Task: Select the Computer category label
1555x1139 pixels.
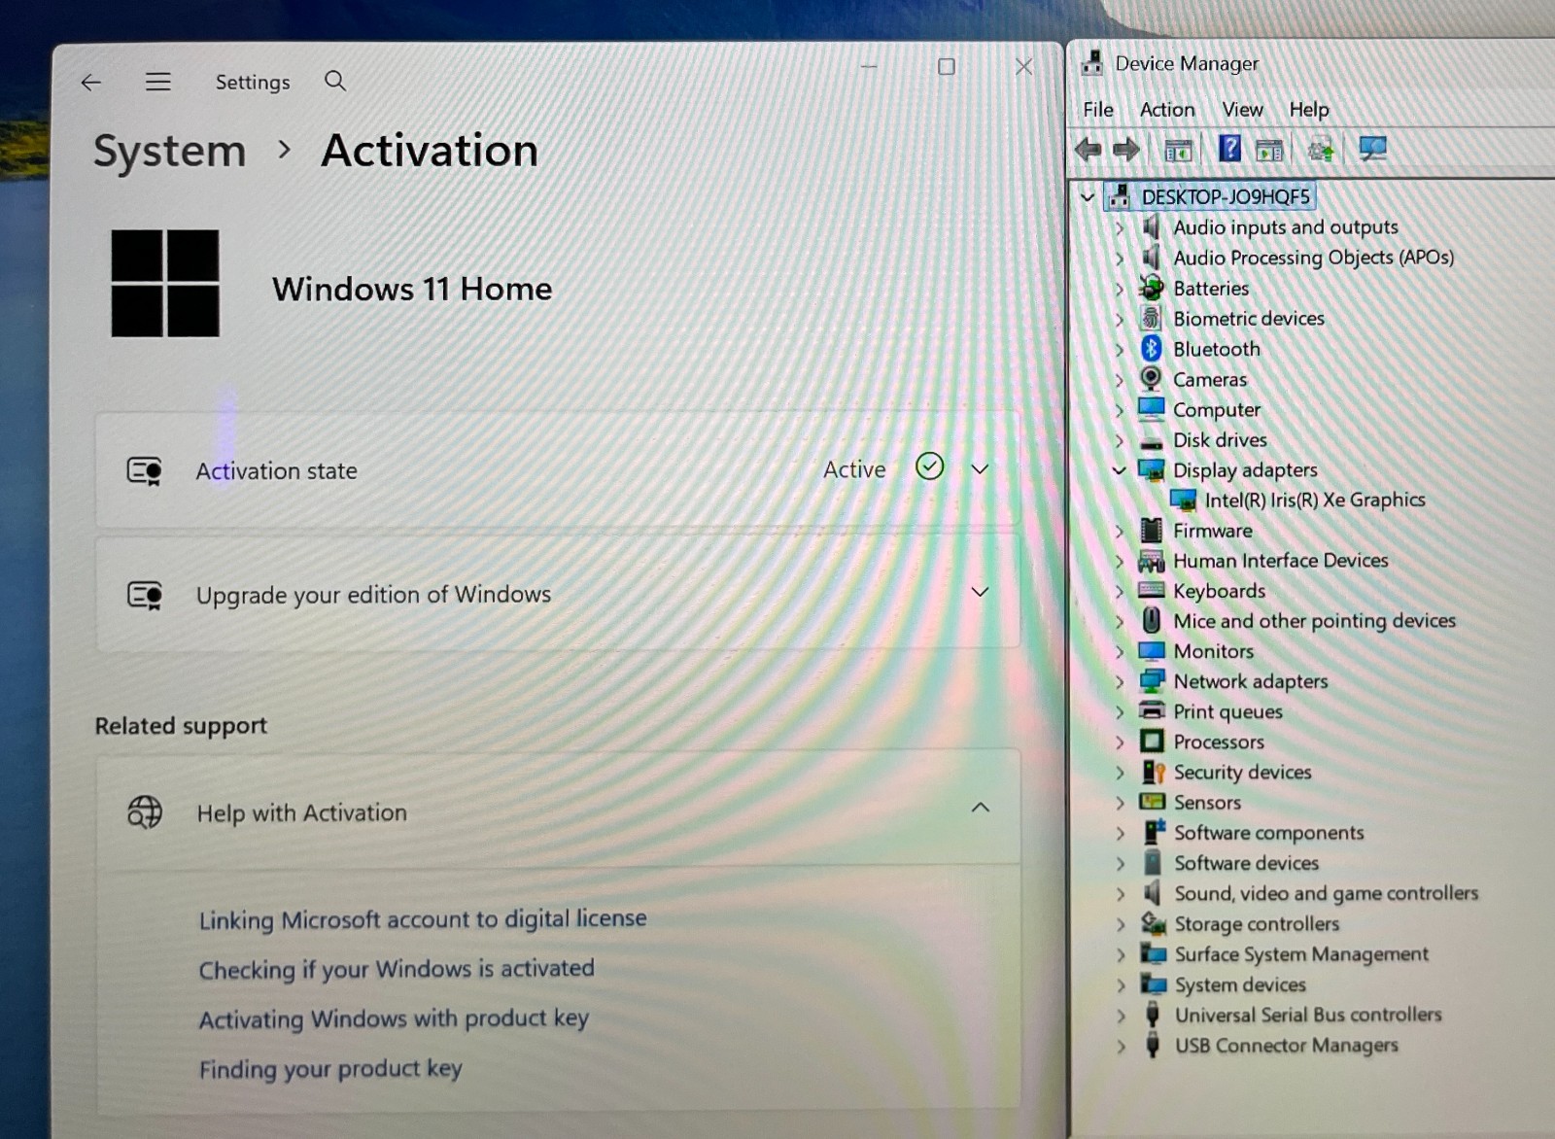Action: (x=1217, y=409)
